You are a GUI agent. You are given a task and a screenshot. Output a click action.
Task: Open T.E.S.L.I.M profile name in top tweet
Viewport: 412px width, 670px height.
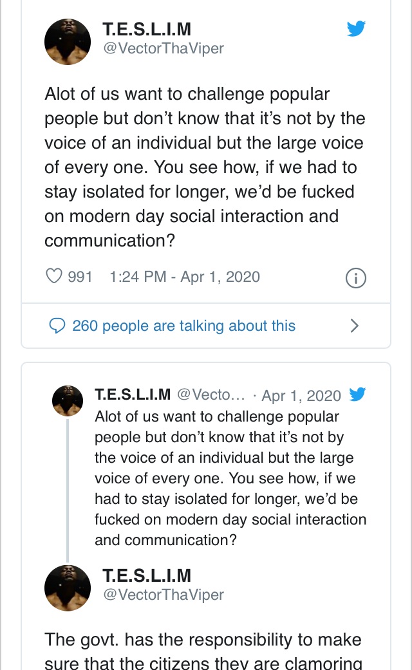click(x=147, y=29)
